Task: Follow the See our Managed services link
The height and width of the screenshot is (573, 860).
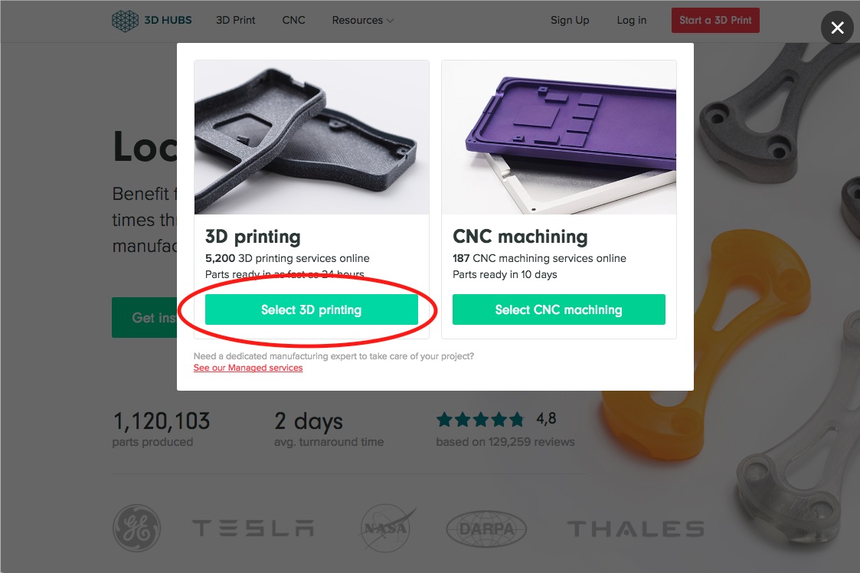Action: pyautogui.click(x=248, y=368)
